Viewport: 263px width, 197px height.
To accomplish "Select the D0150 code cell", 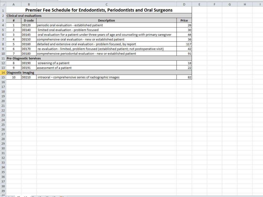I will coord(29,39).
